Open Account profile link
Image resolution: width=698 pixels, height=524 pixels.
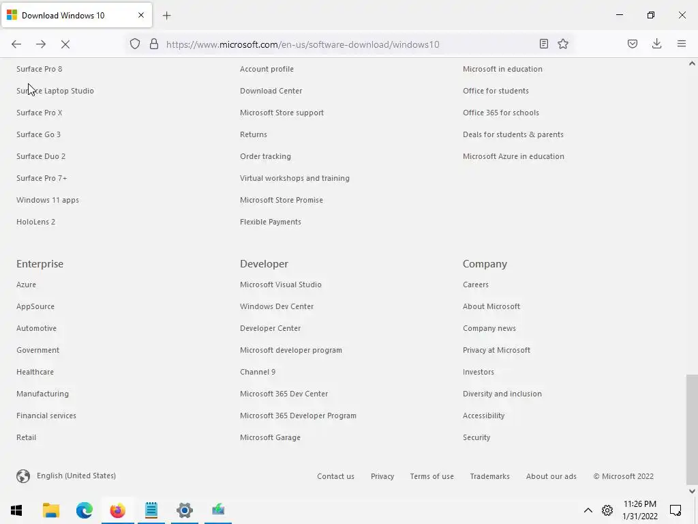click(267, 69)
